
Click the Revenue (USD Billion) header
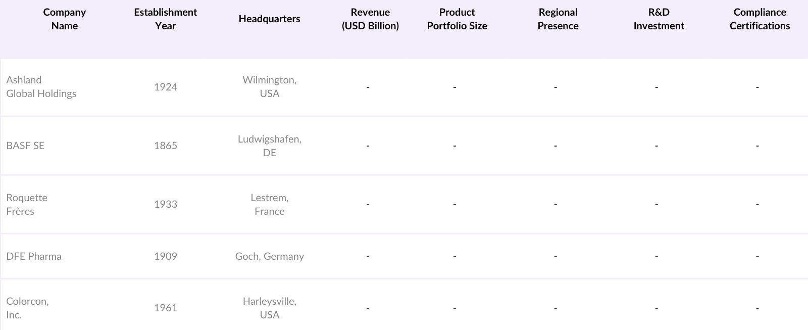[370, 19]
